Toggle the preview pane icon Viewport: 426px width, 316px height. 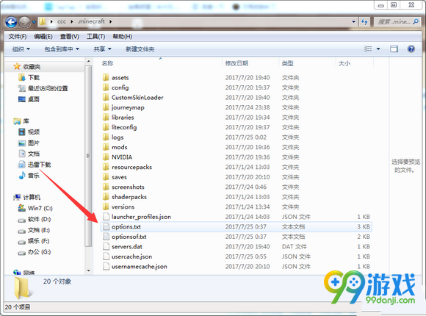click(x=394, y=49)
